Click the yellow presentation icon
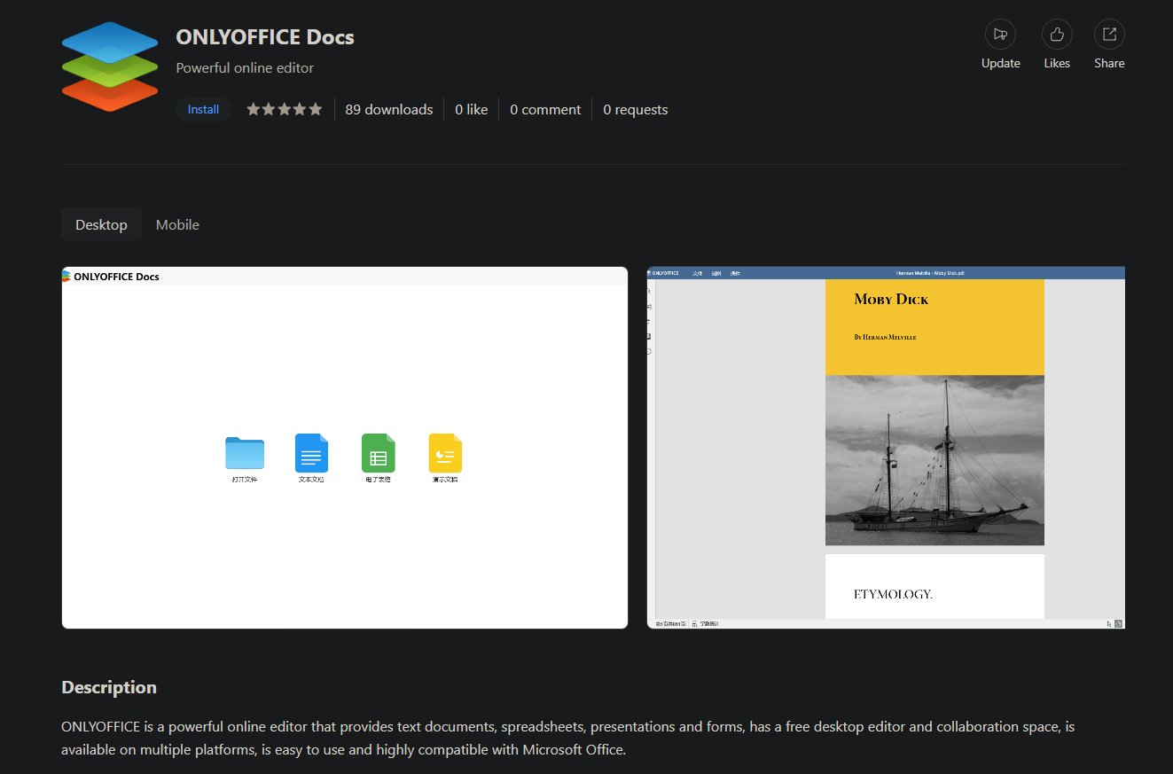The image size is (1173, 774). tap(445, 453)
